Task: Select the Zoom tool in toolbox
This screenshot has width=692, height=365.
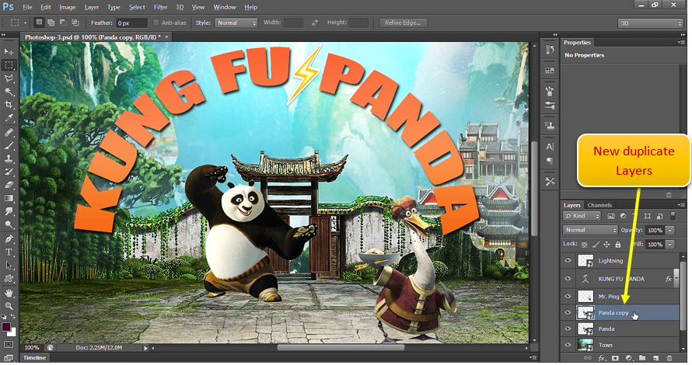Action: pos(9,305)
